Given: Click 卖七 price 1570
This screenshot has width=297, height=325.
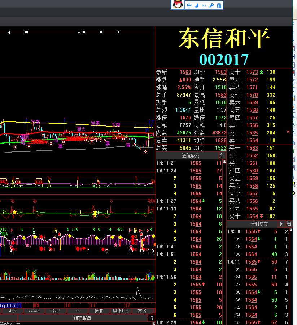Looking at the screenshot, I should pos(252,95).
